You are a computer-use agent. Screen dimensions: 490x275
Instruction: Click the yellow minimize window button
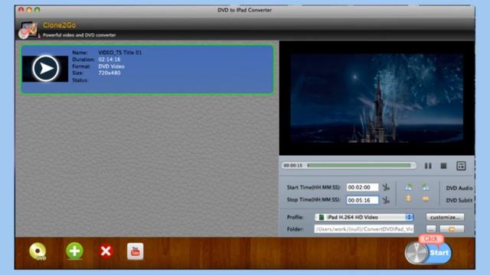coord(29,10)
